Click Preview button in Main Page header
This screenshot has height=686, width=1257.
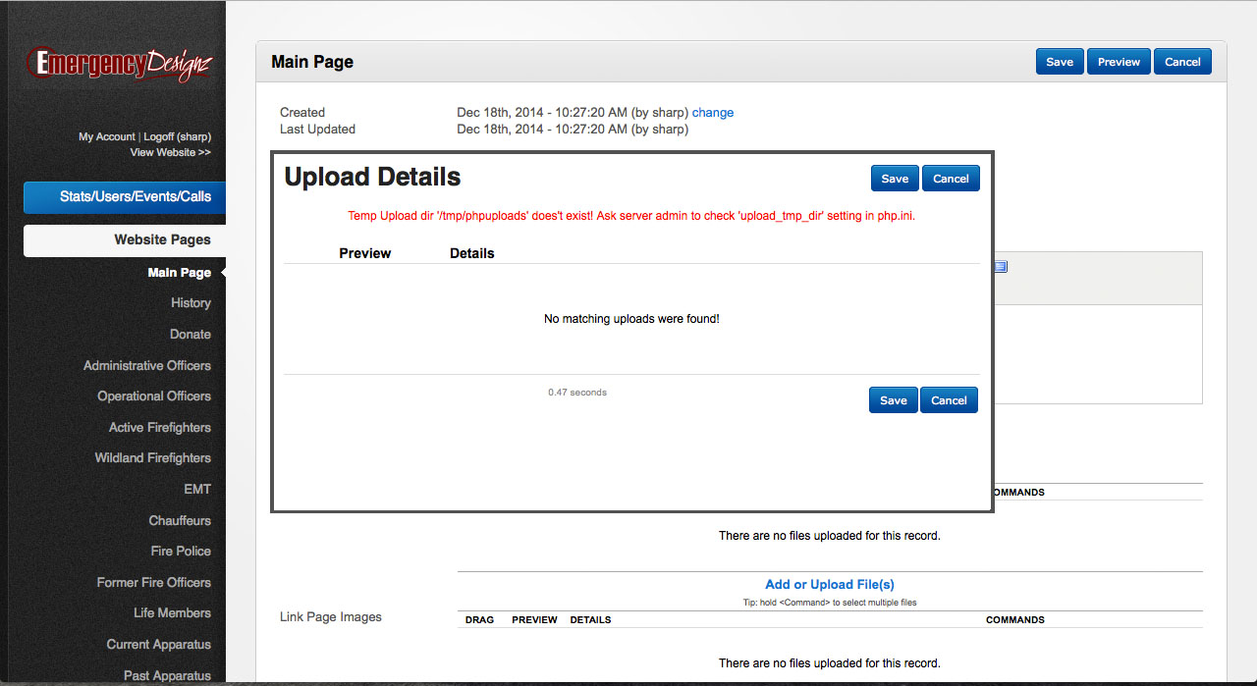1119,62
